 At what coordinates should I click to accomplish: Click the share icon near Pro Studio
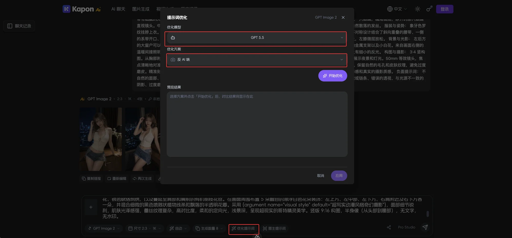point(389,227)
